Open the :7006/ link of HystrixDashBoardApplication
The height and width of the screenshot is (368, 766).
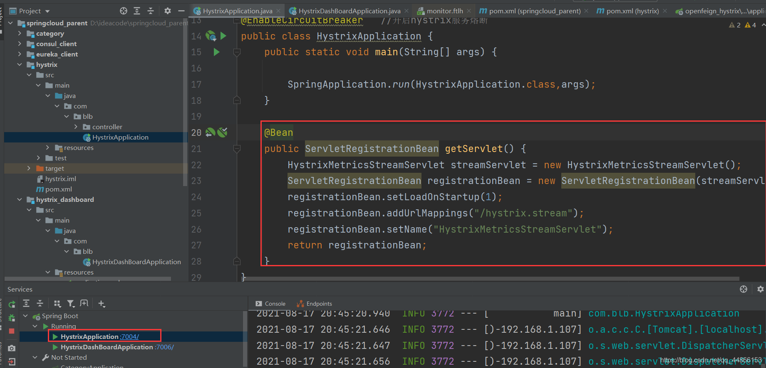(164, 347)
